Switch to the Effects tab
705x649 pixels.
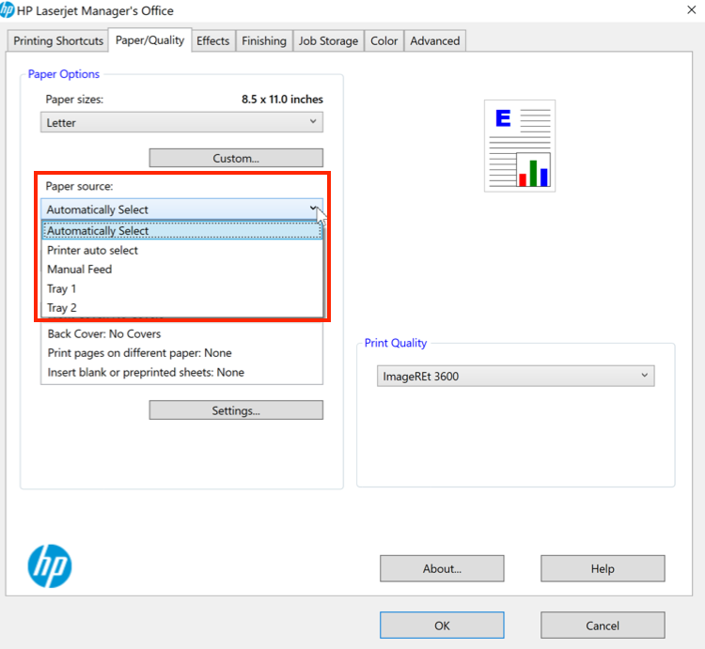coord(213,41)
